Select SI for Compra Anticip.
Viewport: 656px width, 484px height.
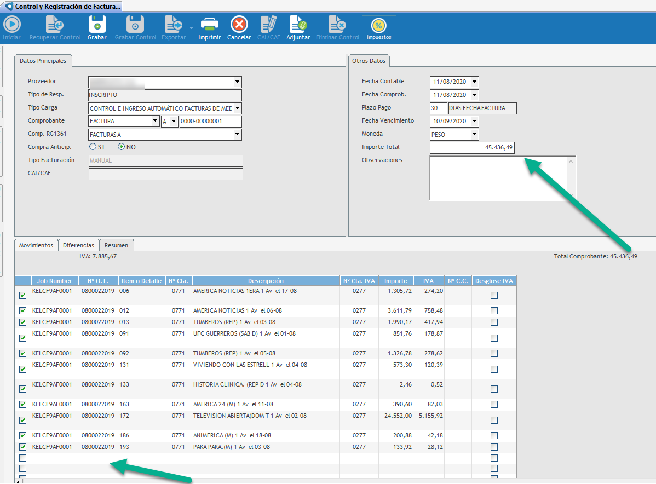93,147
